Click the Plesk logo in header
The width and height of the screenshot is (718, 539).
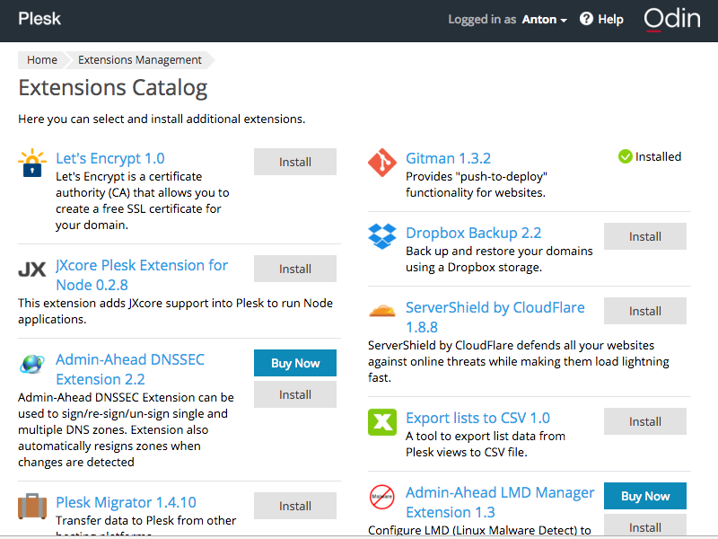click(39, 19)
